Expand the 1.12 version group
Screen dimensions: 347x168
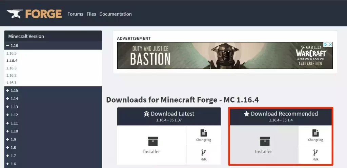(x=8, y=115)
